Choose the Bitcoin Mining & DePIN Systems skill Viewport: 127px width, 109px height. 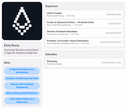22,93
